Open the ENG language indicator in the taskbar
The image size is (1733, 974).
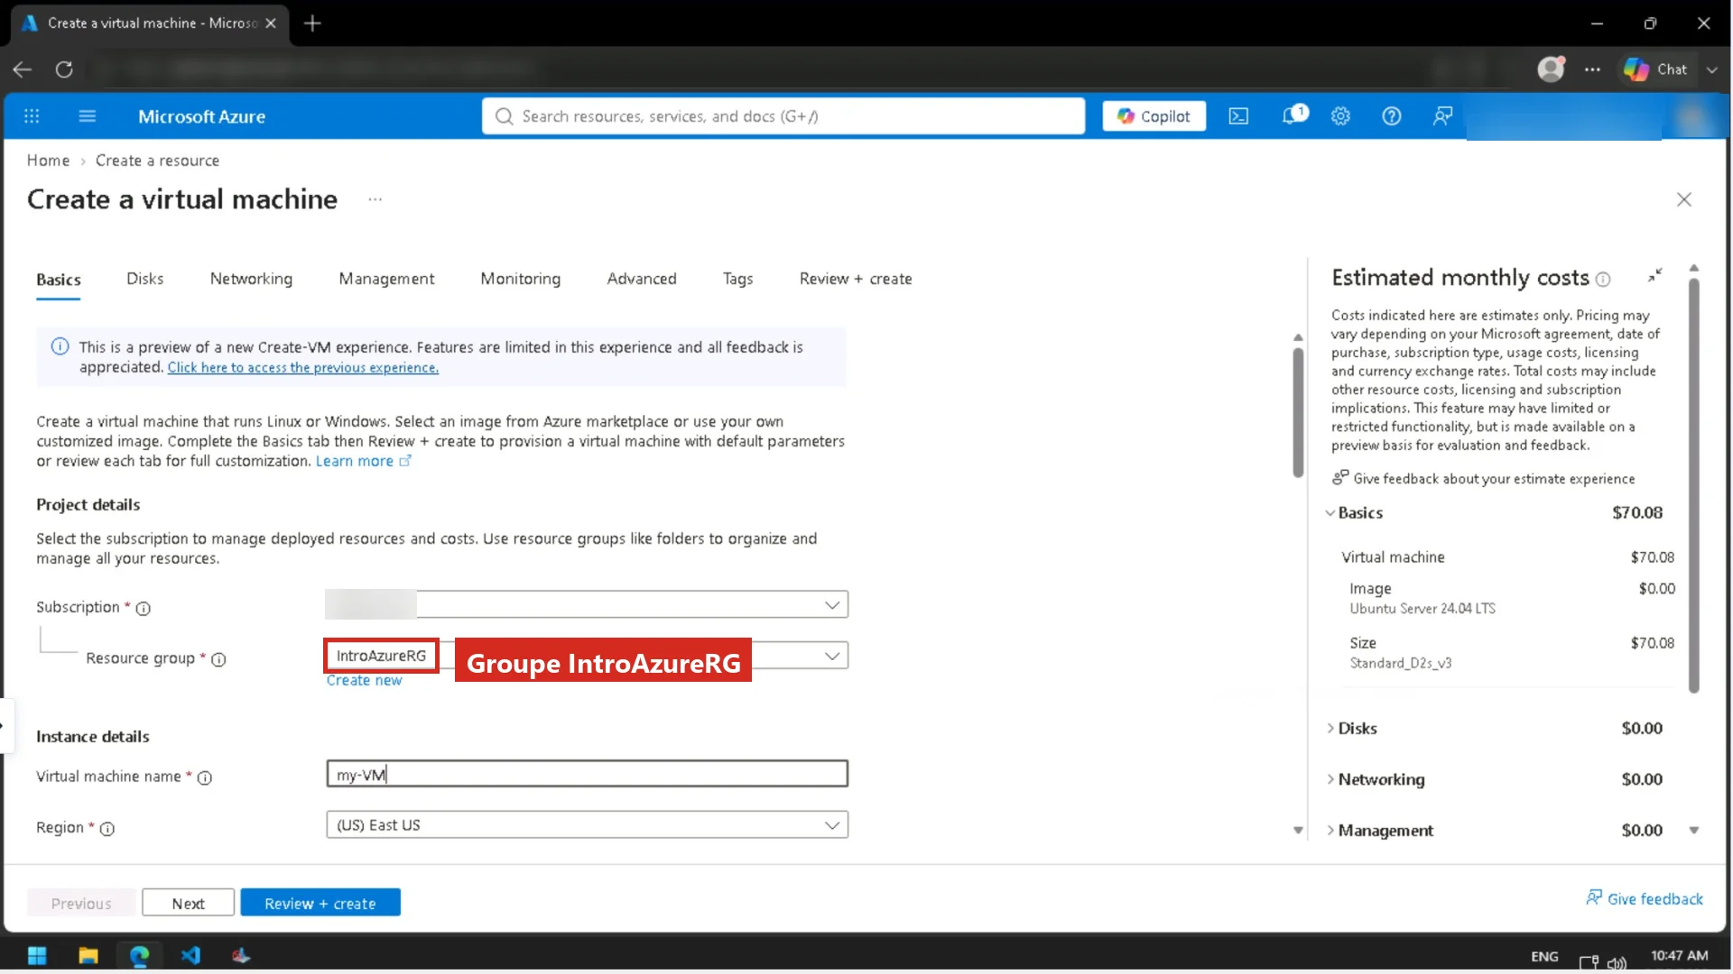click(x=1544, y=956)
